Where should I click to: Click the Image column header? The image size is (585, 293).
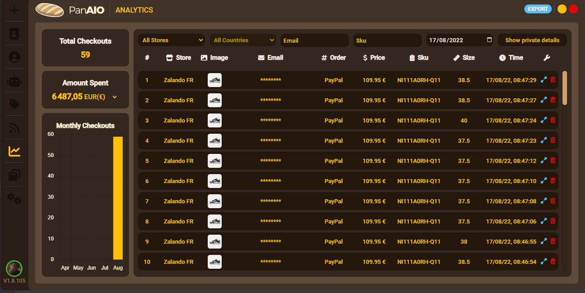[214, 57]
